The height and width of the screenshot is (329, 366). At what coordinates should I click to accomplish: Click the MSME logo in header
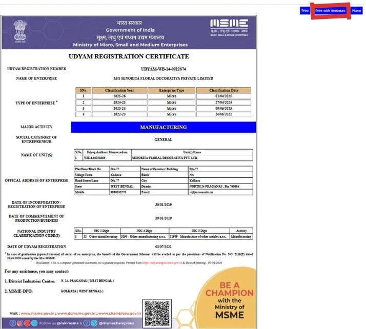(x=229, y=28)
